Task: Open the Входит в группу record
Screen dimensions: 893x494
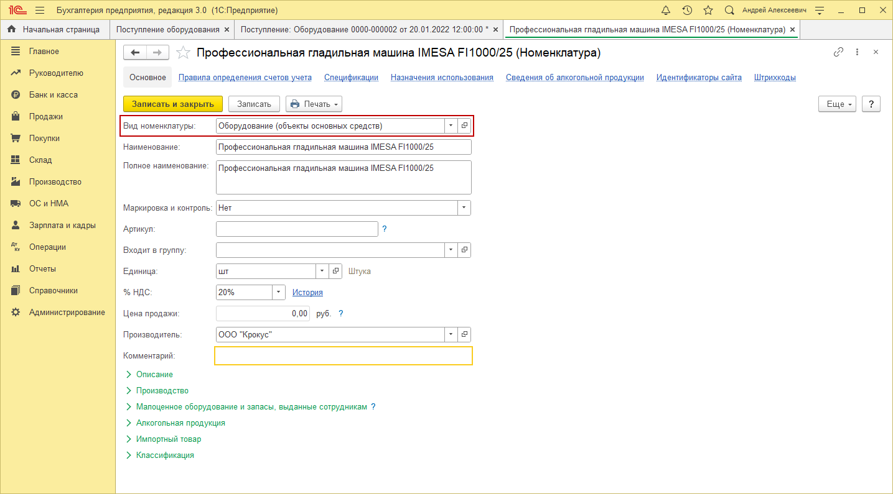Action: pyautogui.click(x=464, y=250)
